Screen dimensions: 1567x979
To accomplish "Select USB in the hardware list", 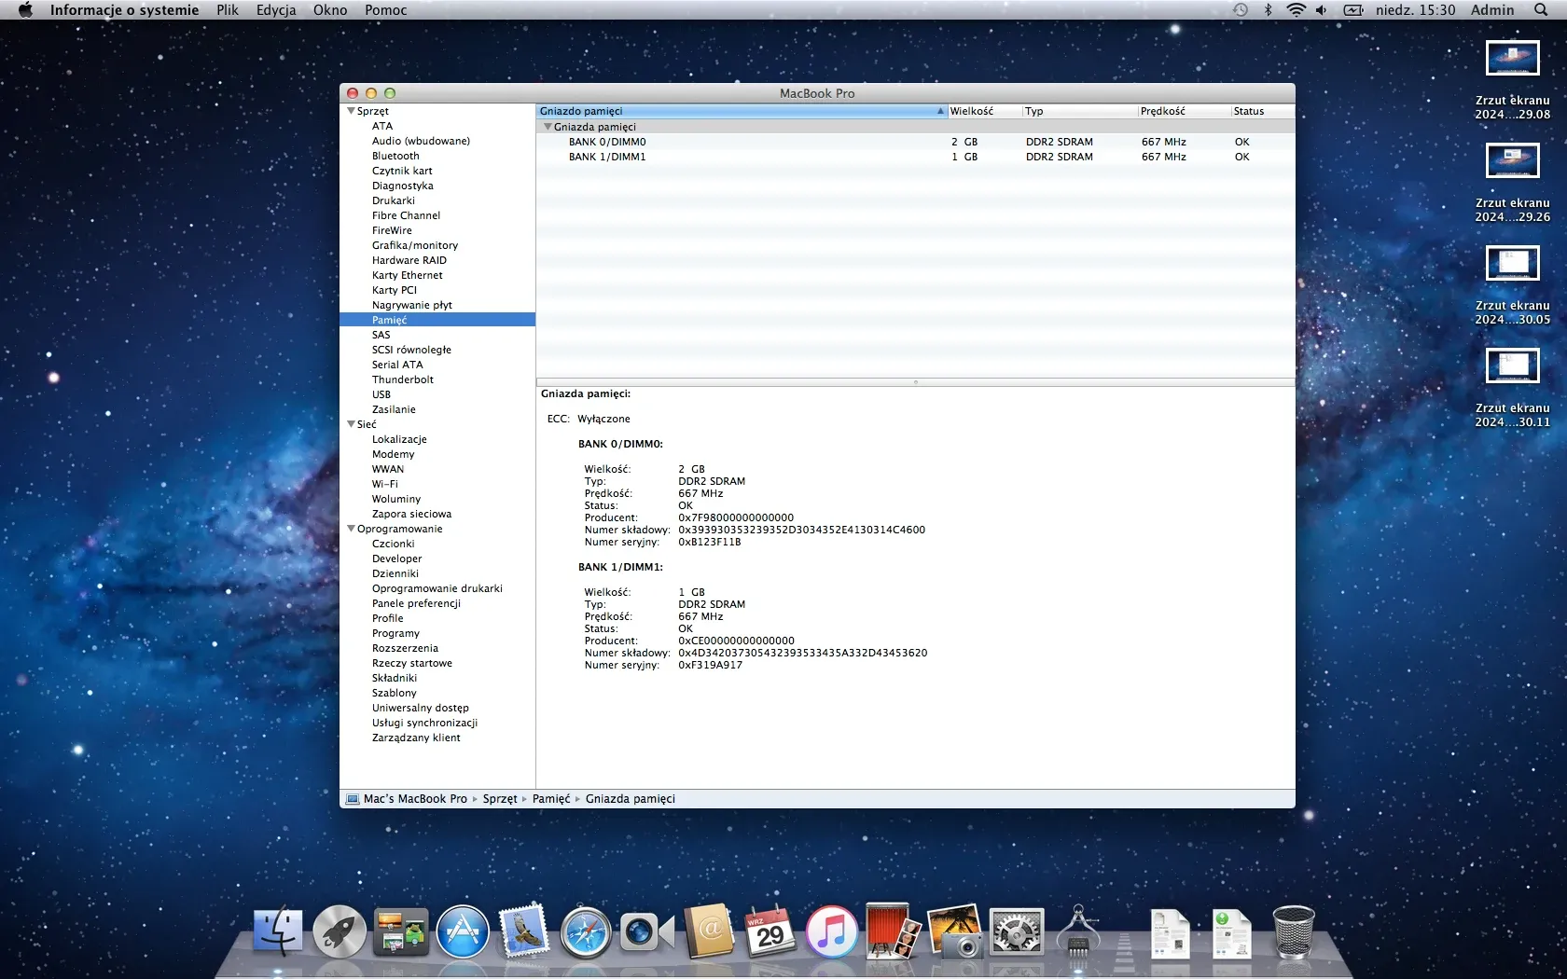I will (381, 394).
